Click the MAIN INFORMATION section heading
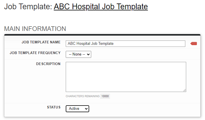This screenshot has width=205, height=120. pos(35,29)
